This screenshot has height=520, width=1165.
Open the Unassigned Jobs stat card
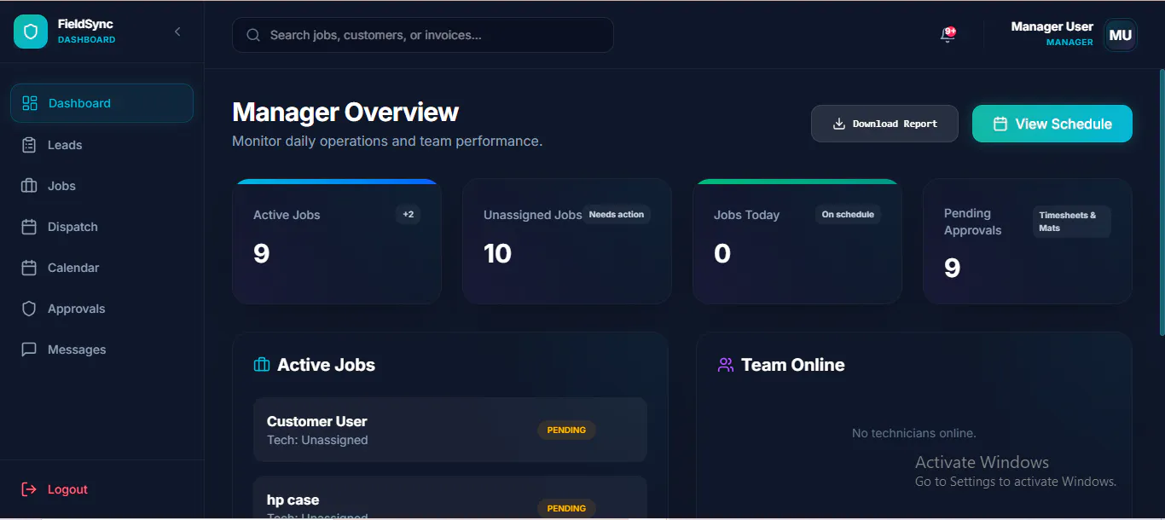tap(567, 241)
